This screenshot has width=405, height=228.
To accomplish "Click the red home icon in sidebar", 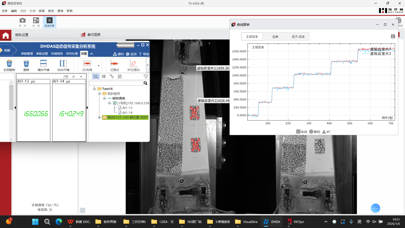I will (5, 35).
